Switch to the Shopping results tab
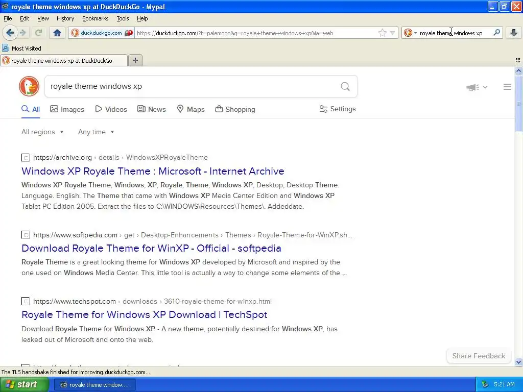Viewport: 523px width, 392px height. click(x=235, y=109)
